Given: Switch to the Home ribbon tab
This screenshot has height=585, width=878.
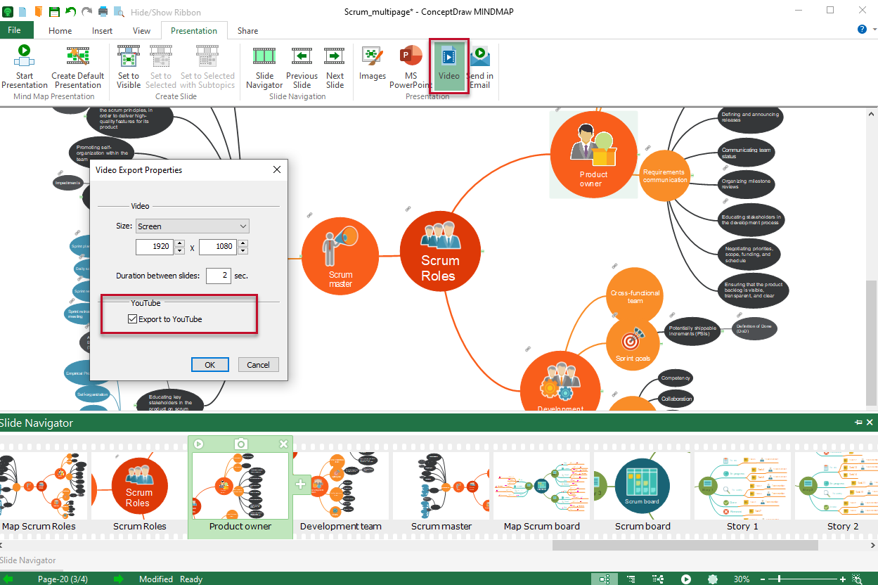Looking at the screenshot, I should pyautogui.click(x=60, y=30).
